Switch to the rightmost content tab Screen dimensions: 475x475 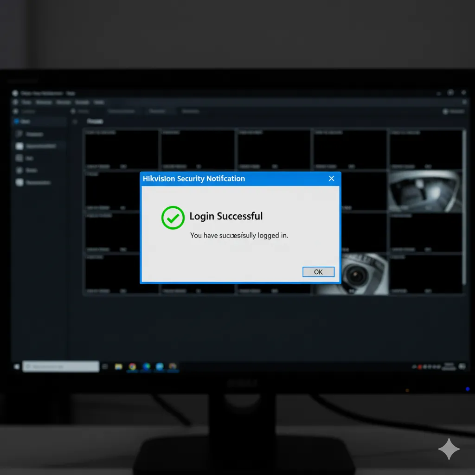(x=190, y=111)
